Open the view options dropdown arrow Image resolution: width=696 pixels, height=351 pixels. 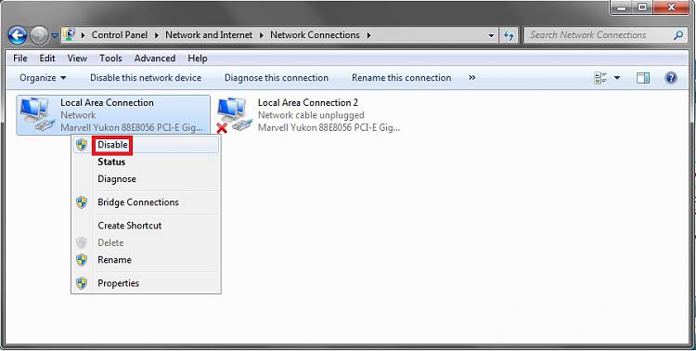pyautogui.click(x=617, y=78)
